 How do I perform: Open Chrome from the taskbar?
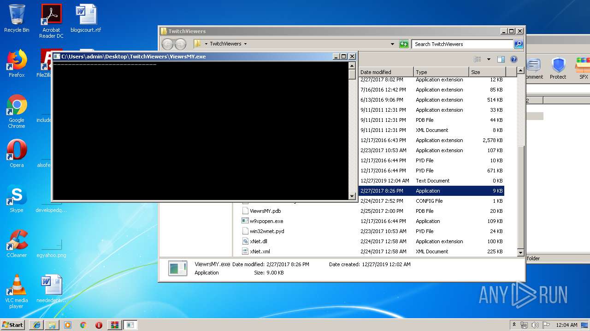(83, 325)
